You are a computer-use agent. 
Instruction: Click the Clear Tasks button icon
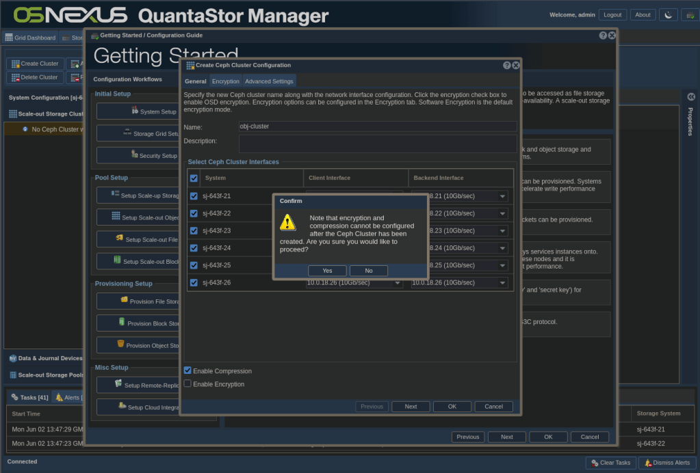click(595, 463)
